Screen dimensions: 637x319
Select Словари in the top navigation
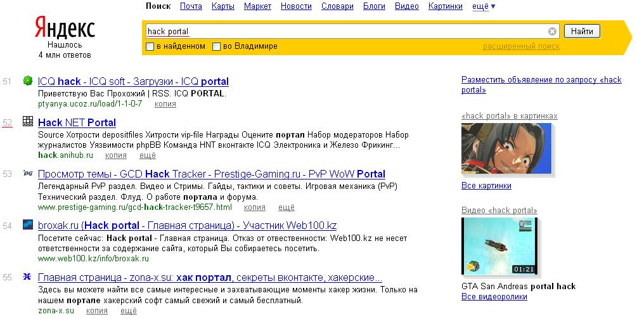point(337,6)
